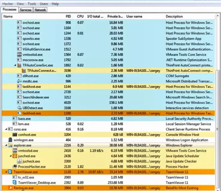
Task: Select the svchost.exe PID 1244 row
Action: pos(108,33)
